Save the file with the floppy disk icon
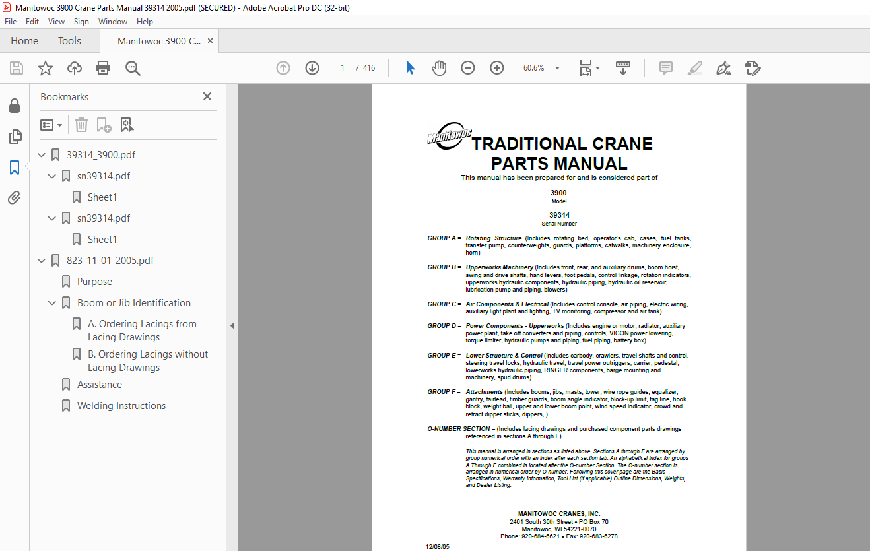The width and height of the screenshot is (870, 551). (17, 68)
